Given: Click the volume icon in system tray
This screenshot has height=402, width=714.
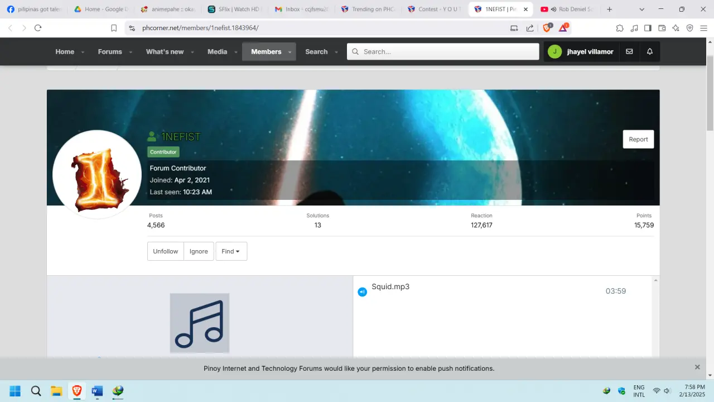Looking at the screenshot, I should pos(667,391).
